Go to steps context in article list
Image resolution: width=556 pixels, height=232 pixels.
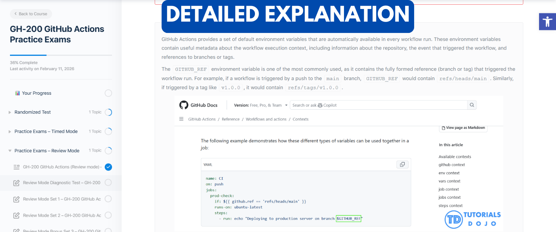click(450, 205)
